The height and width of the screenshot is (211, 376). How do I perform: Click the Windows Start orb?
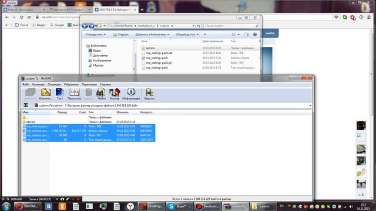[x=6, y=206]
